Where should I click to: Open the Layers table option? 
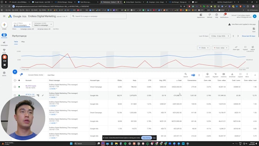pyautogui.click(x=207, y=75)
